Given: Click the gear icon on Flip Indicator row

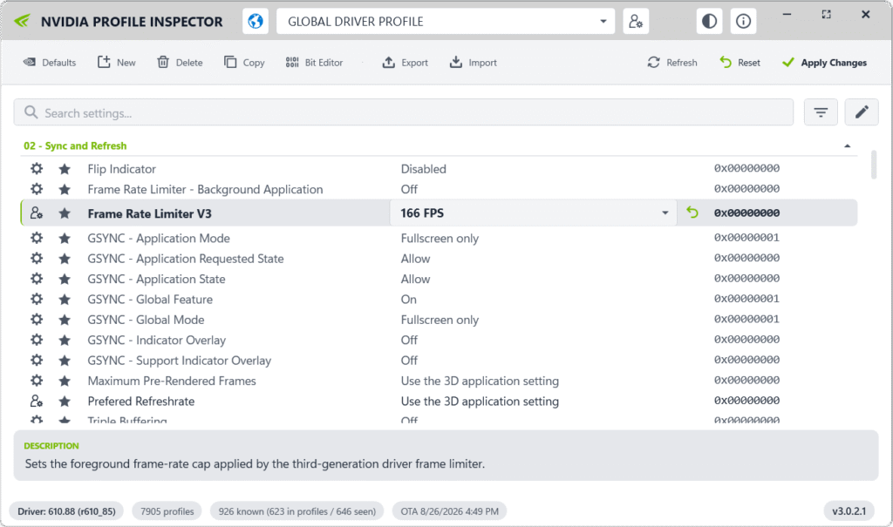Looking at the screenshot, I should (37, 168).
